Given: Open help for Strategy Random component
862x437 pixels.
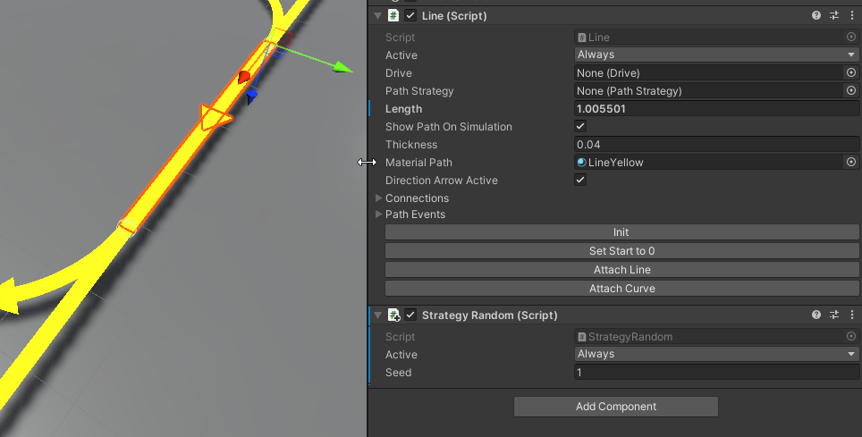Looking at the screenshot, I should pyautogui.click(x=816, y=315).
